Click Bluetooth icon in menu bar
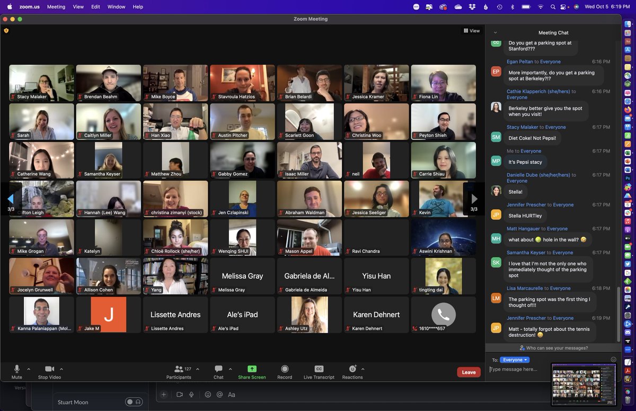The image size is (636, 411). pos(513,7)
